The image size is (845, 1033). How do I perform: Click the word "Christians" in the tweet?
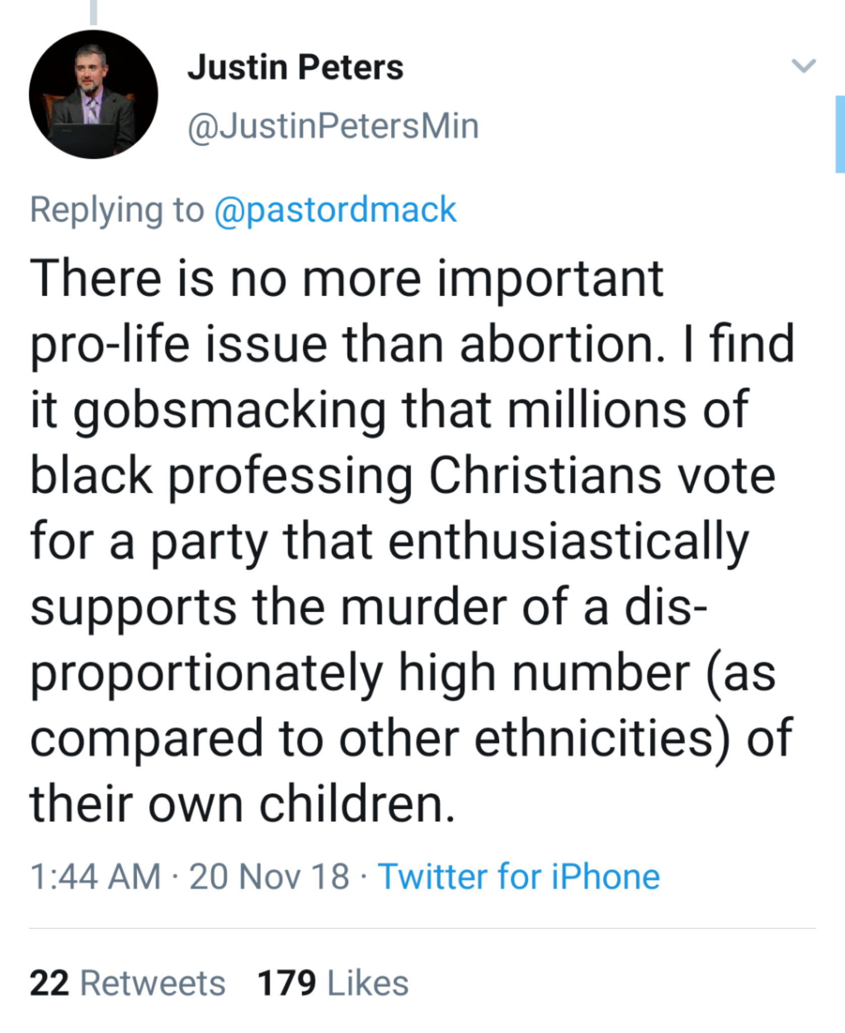point(545,476)
